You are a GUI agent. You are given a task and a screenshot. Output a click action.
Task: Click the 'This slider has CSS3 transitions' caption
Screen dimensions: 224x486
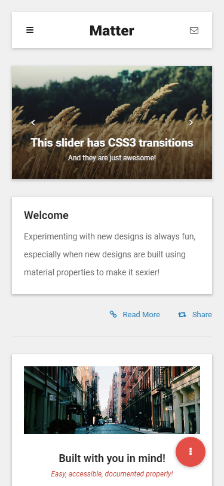coord(112,143)
